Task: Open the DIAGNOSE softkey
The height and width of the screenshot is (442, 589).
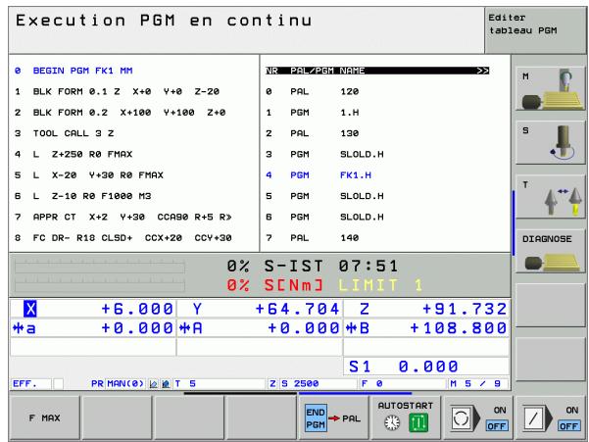Action: [551, 251]
